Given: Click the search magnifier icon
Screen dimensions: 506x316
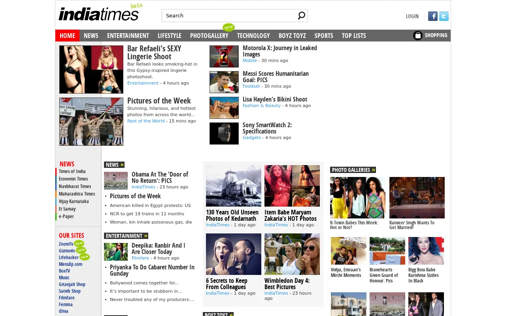Looking at the screenshot, I should [301, 15].
